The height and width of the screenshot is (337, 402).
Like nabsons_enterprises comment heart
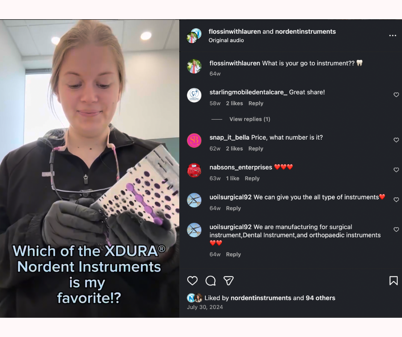[396, 170]
